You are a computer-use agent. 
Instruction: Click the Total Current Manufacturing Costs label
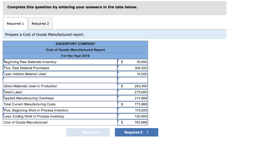[30, 104]
